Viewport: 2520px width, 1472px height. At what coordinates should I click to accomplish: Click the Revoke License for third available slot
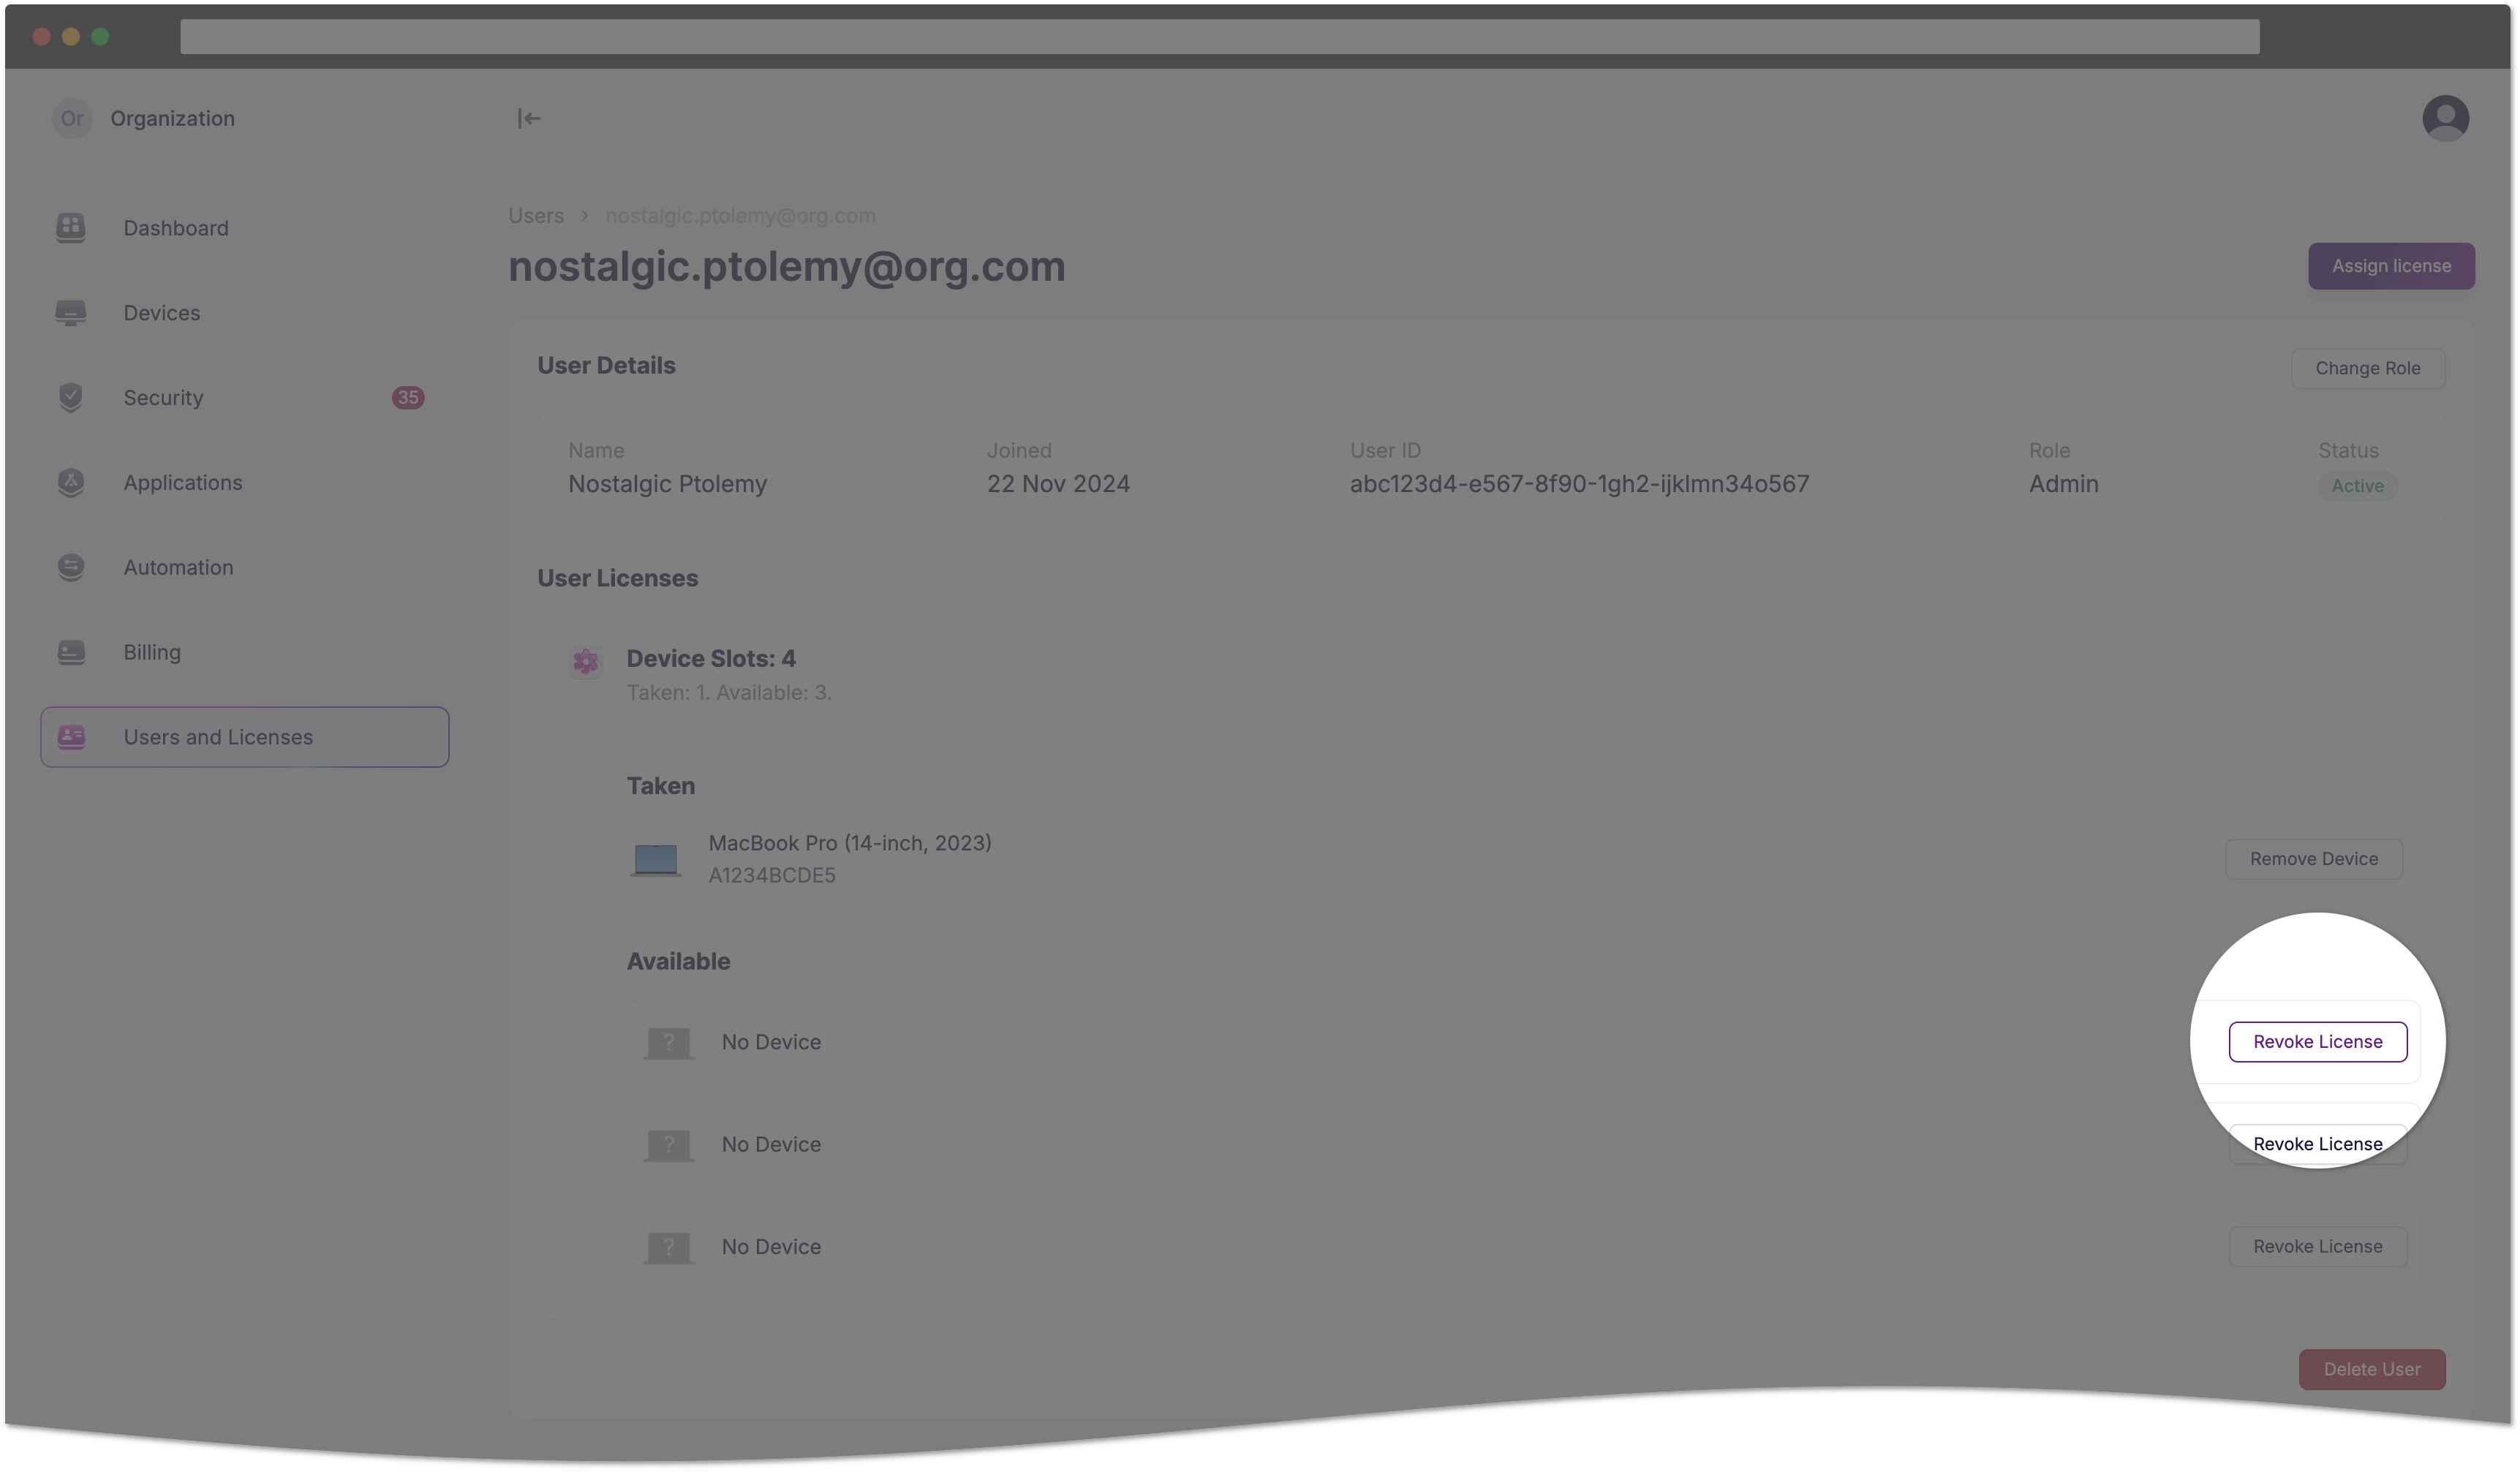[2317, 1246]
